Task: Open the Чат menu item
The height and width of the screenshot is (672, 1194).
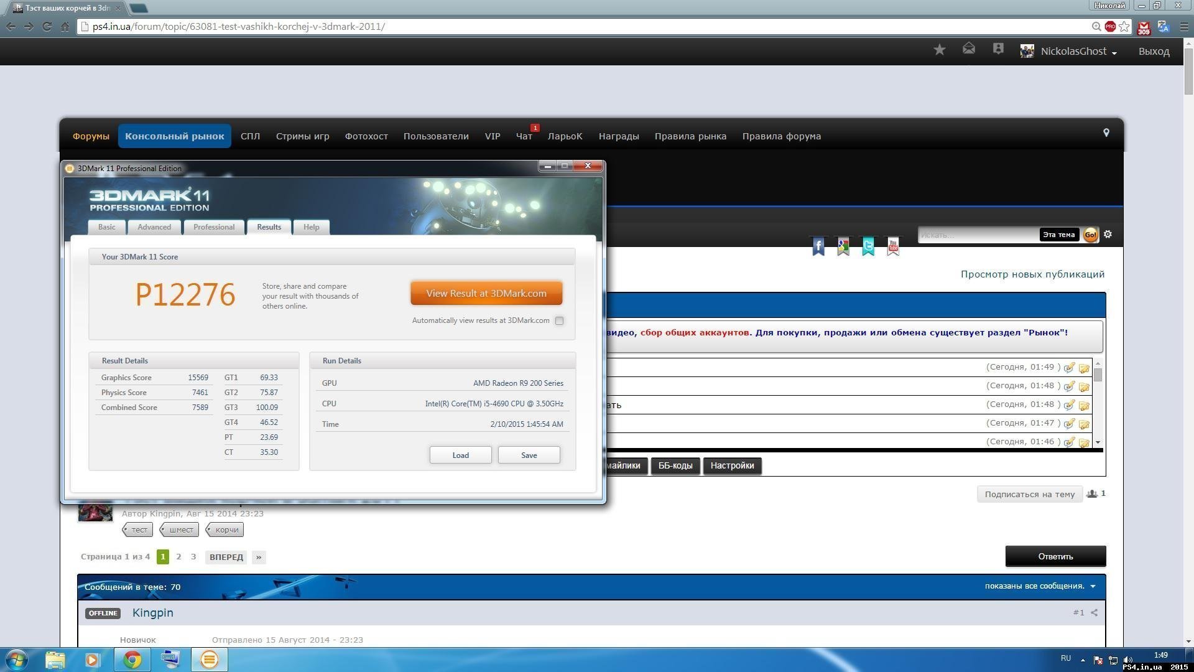Action: point(524,136)
